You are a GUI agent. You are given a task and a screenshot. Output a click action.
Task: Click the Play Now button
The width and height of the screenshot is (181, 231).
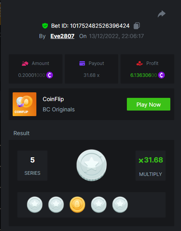pyautogui.click(x=149, y=104)
